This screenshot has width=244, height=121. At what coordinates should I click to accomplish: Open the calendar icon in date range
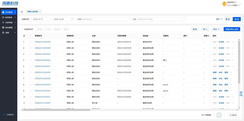[x=72, y=19]
